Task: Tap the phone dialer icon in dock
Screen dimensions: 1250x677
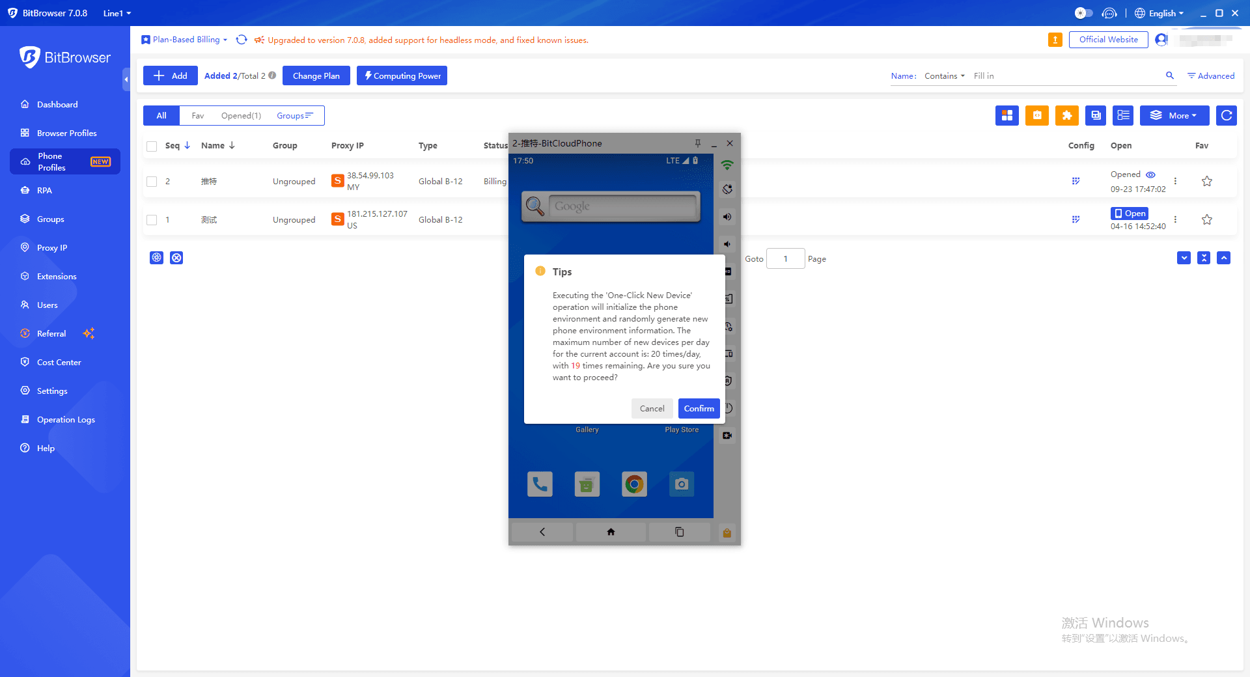Action: tap(540, 484)
